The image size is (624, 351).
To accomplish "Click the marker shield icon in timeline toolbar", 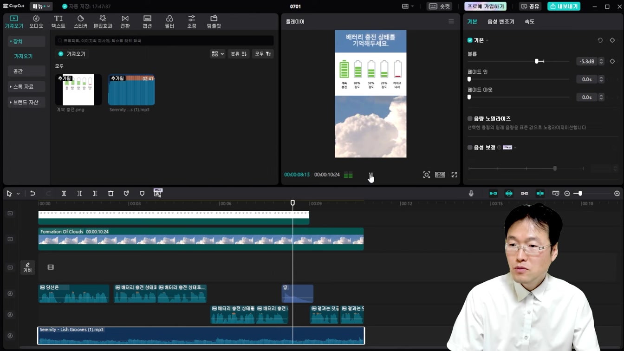I will pyautogui.click(x=142, y=193).
